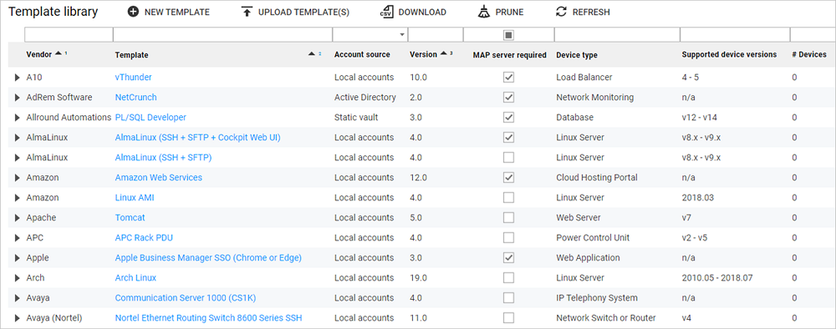Image resolution: width=836 pixels, height=329 pixels.
Task: Expand the Avaya Communication Server row
Action: 17,298
